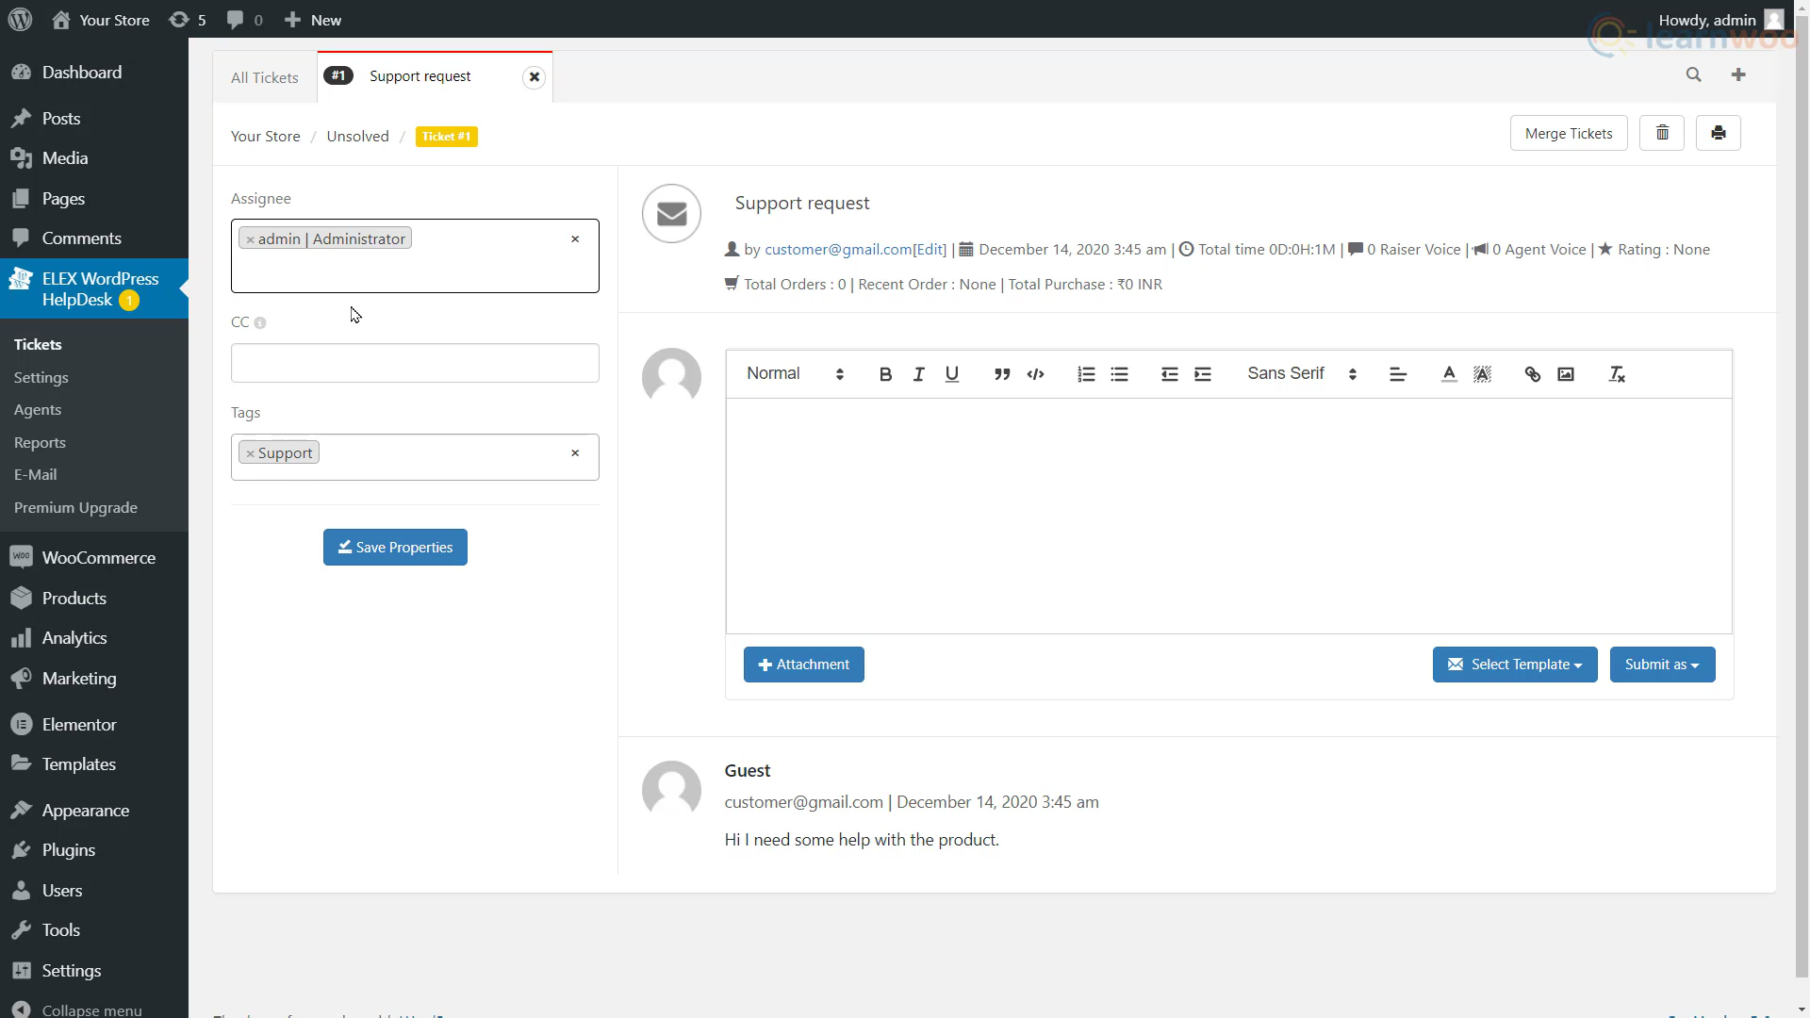Open WooCommerce menu in sidebar

point(94,558)
